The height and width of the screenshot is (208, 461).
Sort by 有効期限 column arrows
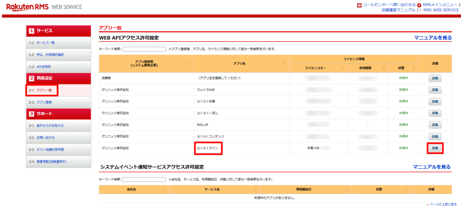click(384, 68)
